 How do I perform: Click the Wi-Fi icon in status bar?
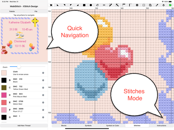(x=163, y=2)
